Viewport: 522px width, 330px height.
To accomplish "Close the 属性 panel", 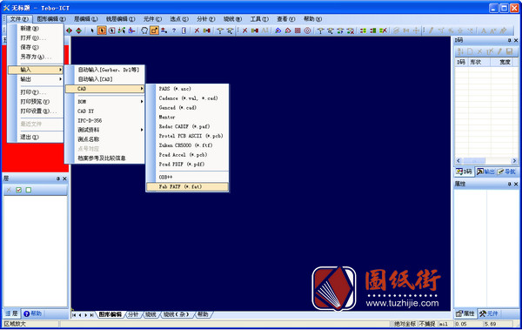I will pos(516,184).
